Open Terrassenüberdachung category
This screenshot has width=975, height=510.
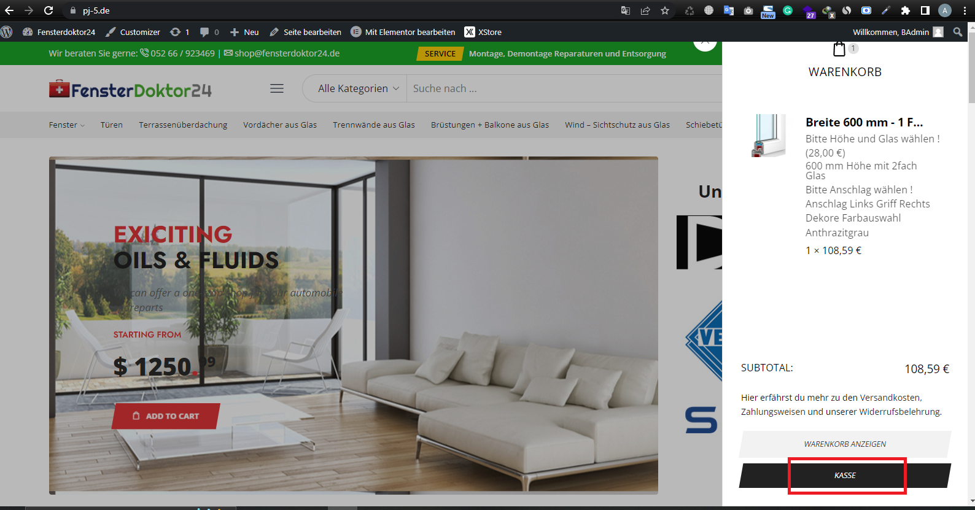tap(183, 125)
